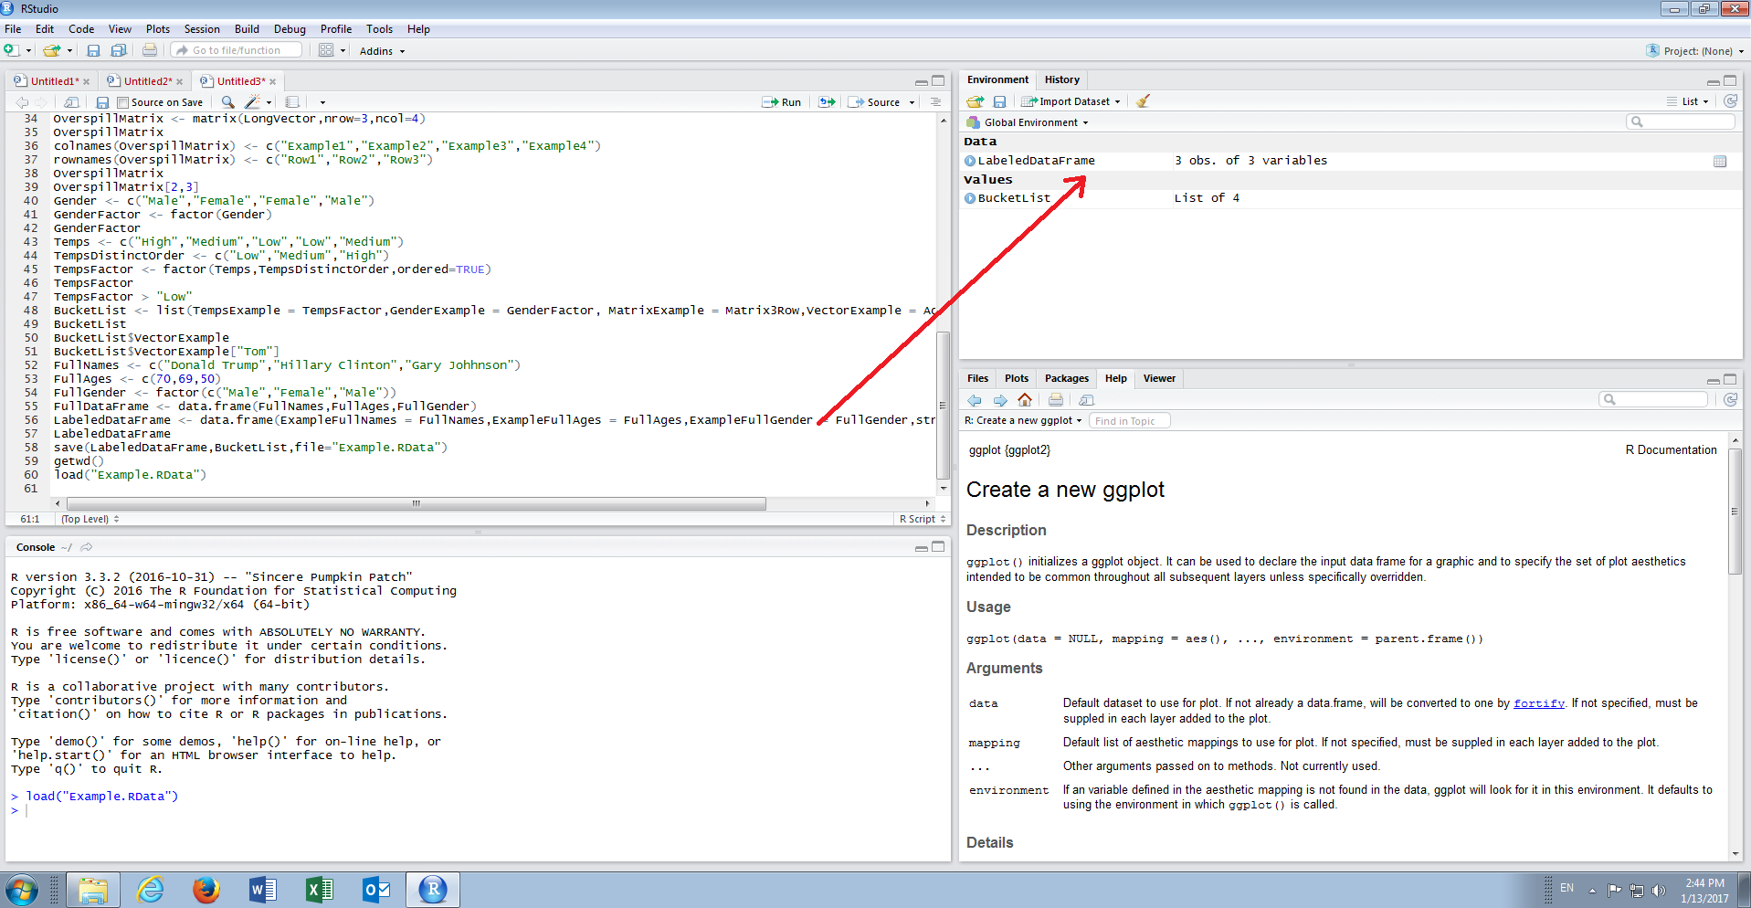Save current document from main toolbar
The height and width of the screenshot is (908, 1751).
[x=93, y=50]
